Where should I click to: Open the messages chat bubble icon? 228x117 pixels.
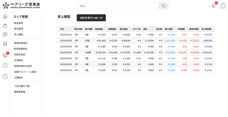click(x=5, y=35)
